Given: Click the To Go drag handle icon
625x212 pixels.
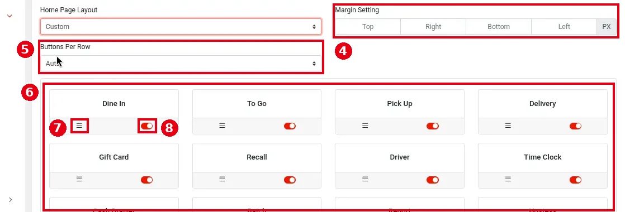Looking at the screenshot, I should point(222,126).
